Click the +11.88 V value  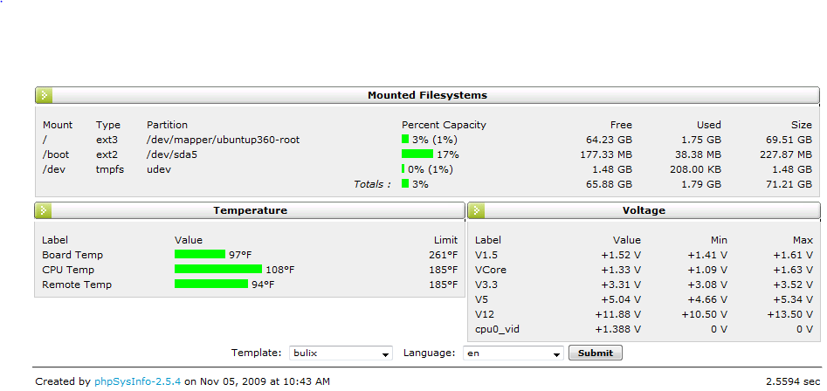(618, 314)
